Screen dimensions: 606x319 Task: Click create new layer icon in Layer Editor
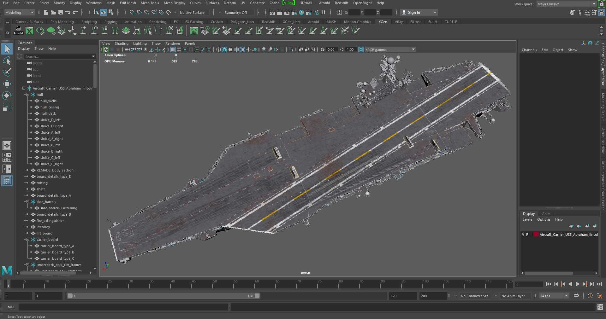click(x=587, y=226)
